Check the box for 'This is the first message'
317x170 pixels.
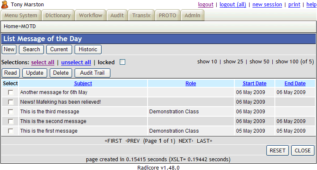pyautogui.click(x=11, y=131)
